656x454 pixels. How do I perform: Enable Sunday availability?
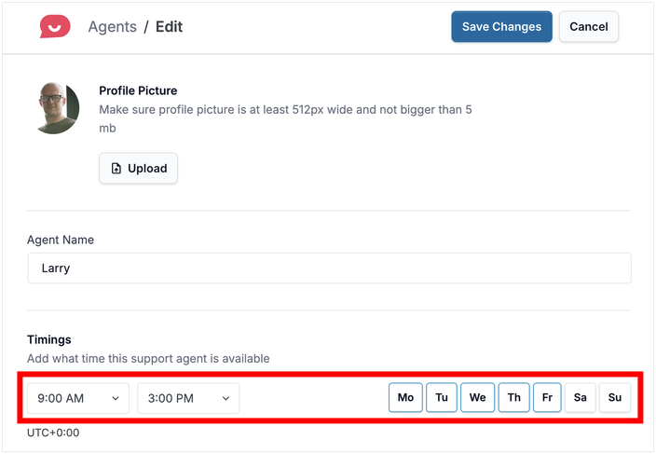point(615,398)
